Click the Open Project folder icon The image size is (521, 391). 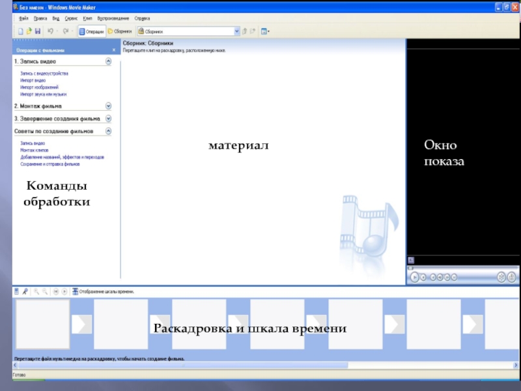pyautogui.click(x=29, y=31)
